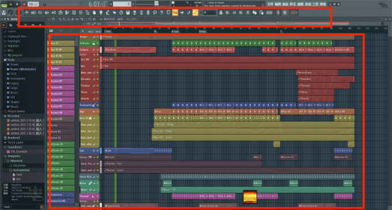Click the new file page toolbar icon
The image size is (392, 210).
(x=94, y=13)
